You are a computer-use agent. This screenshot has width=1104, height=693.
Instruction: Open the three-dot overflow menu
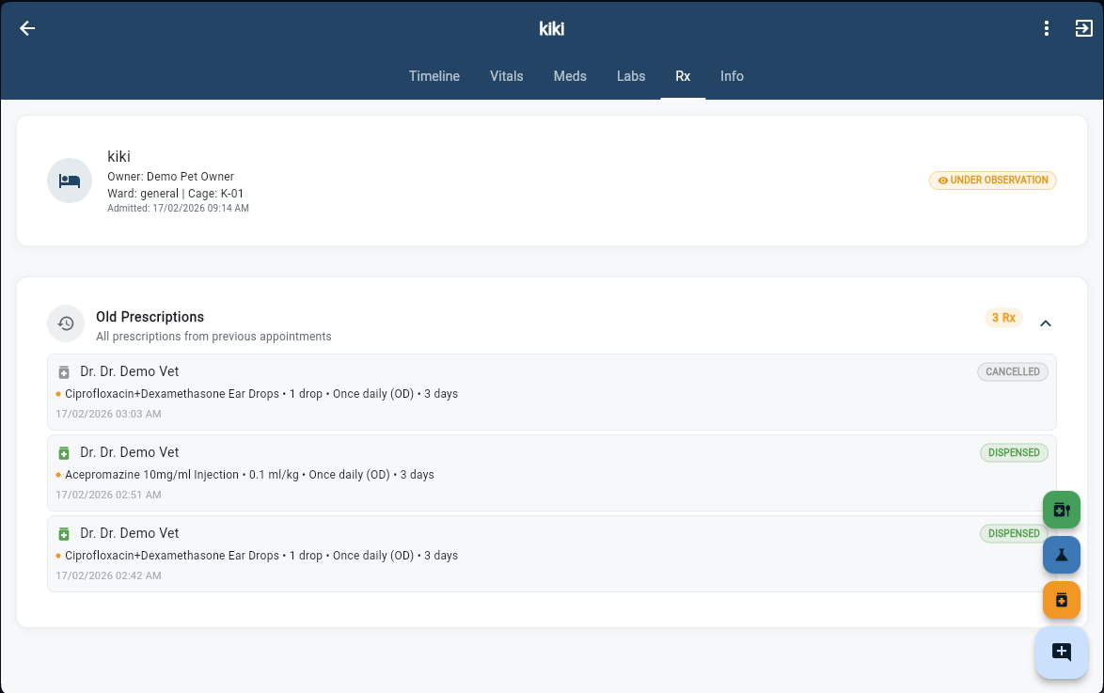1046,28
